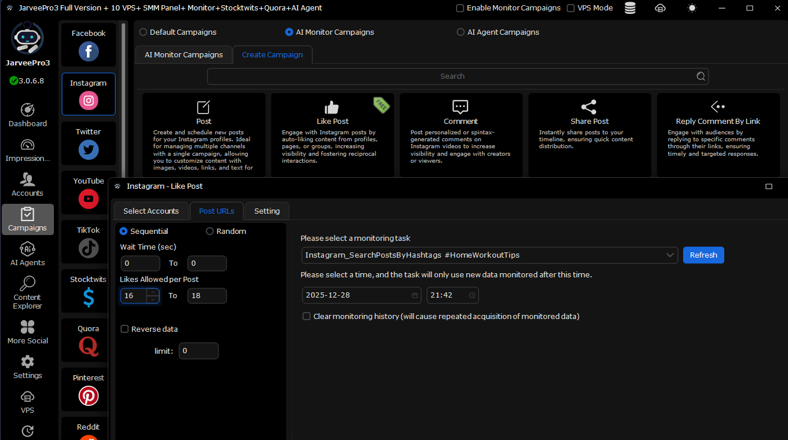Choose AI Agent Campaigns radio option
Viewport: 788px width, 440px height.
tap(461, 32)
